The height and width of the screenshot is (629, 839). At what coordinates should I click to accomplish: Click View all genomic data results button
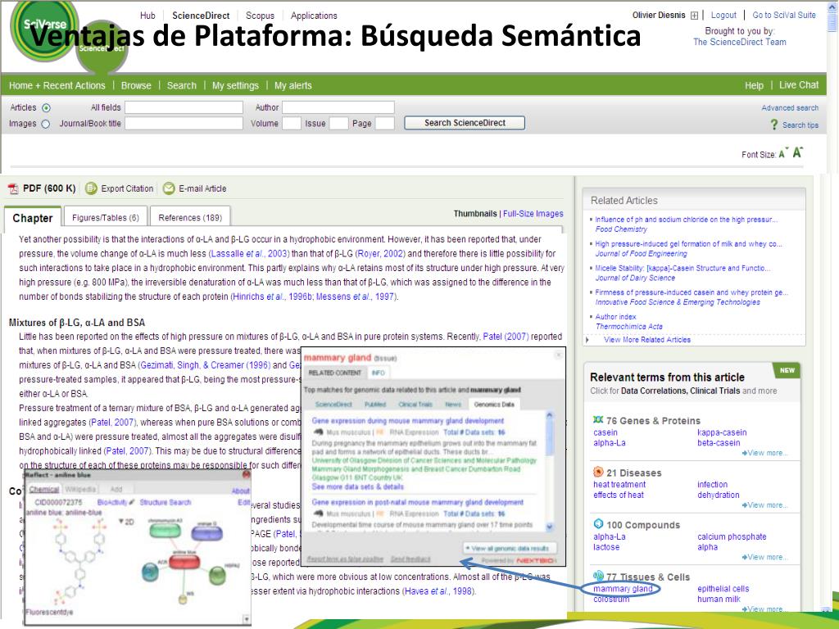(510, 548)
